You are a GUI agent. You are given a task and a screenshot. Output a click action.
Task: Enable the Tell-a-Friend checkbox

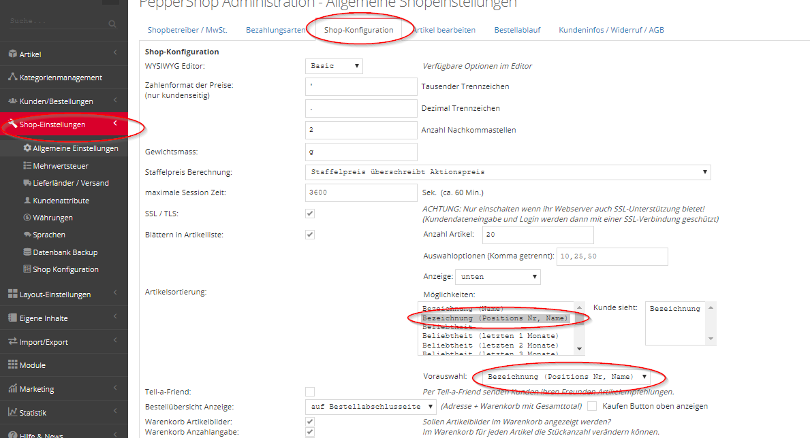pos(310,392)
